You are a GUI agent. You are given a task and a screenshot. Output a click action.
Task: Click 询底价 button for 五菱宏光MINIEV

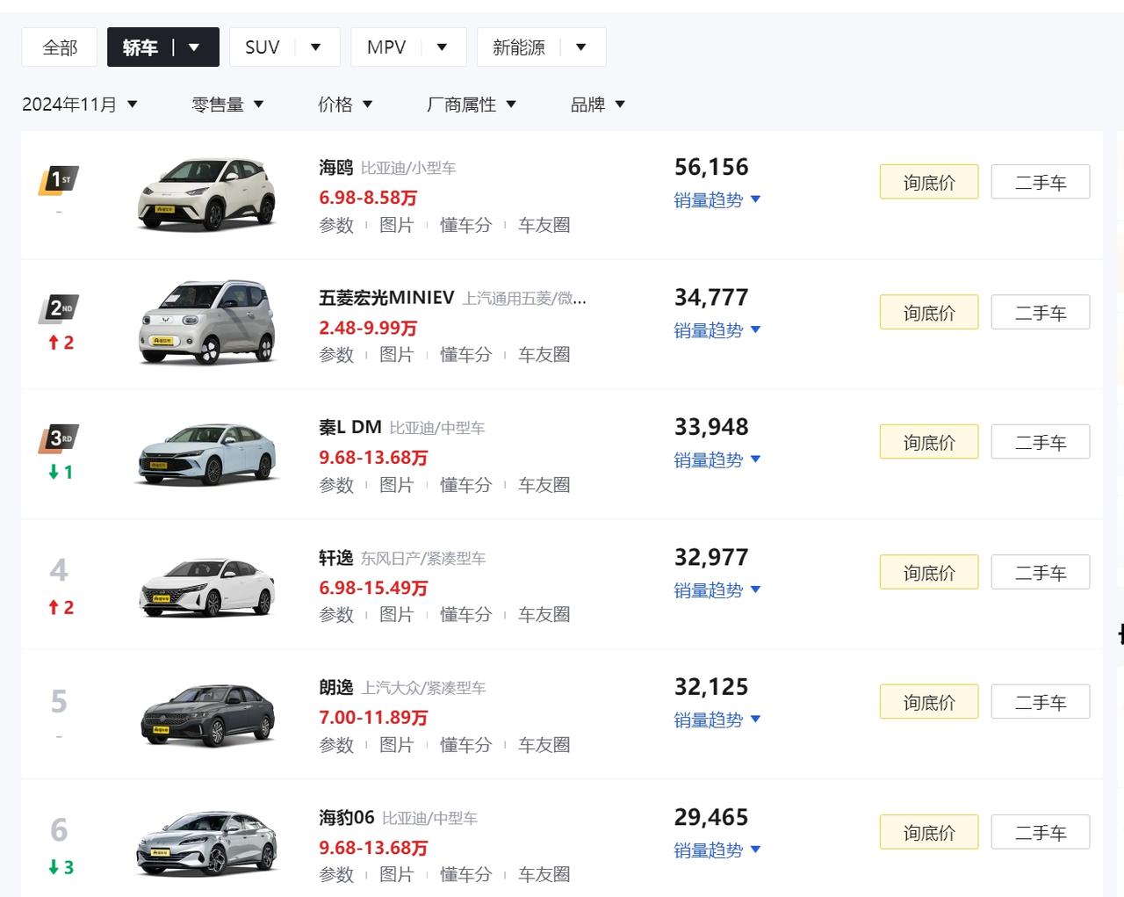(929, 312)
